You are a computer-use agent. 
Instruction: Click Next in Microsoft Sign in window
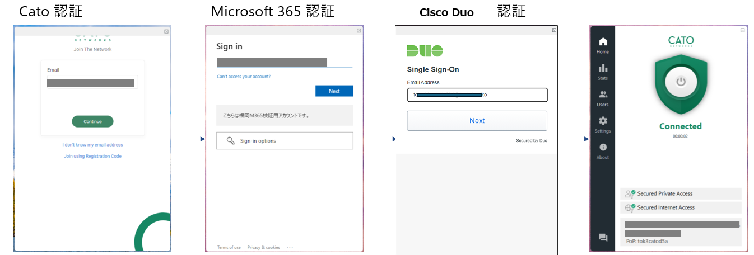[334, 91]
